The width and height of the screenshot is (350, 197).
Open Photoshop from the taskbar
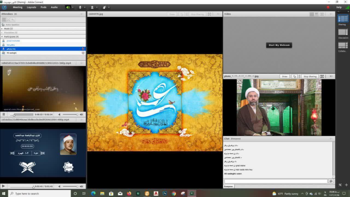165,193
